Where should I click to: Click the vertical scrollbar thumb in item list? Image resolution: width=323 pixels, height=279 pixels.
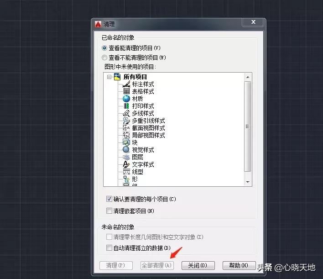248,126
